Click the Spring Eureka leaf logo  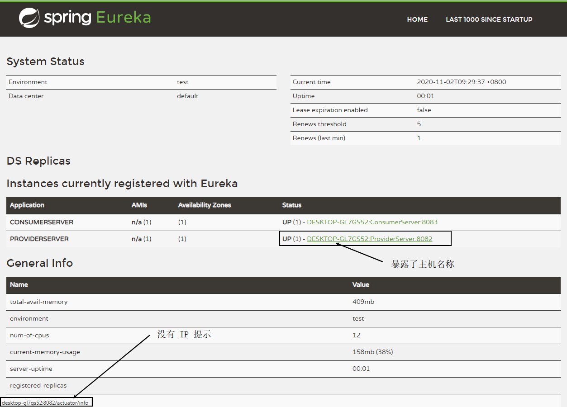[x=29, y=18]
